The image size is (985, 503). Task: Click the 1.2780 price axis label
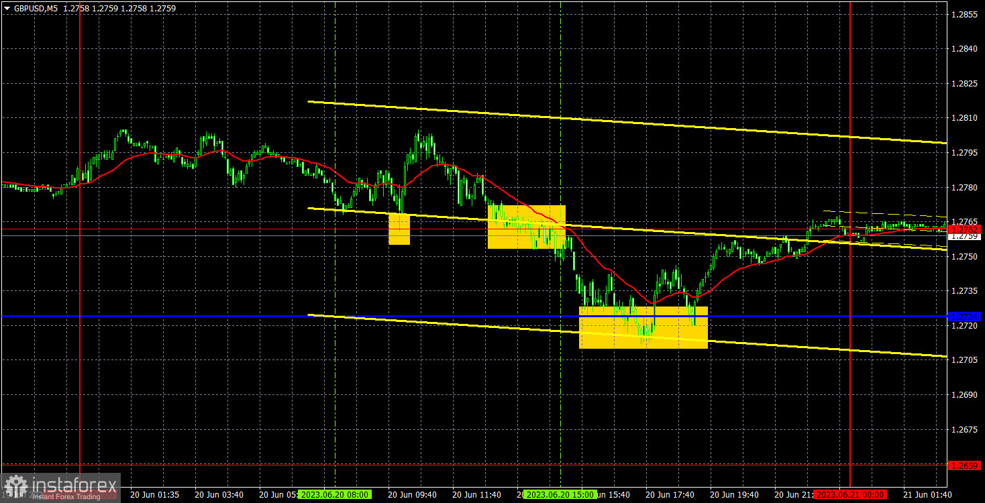coord(965,187)
